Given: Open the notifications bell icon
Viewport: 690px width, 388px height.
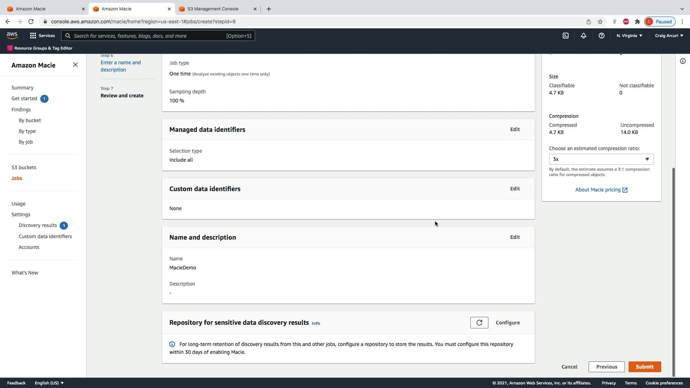Looking at the screenshot, I should click(583, 36).
